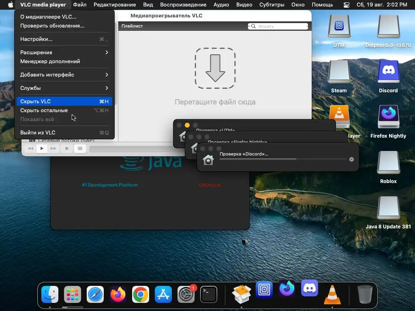This screenshot has width=415, height=311.
Task: Click the Discord icon in the Dock
Action: tap(310, 288)
